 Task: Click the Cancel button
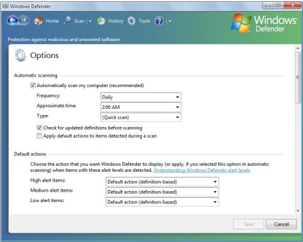tap(281, 224)
